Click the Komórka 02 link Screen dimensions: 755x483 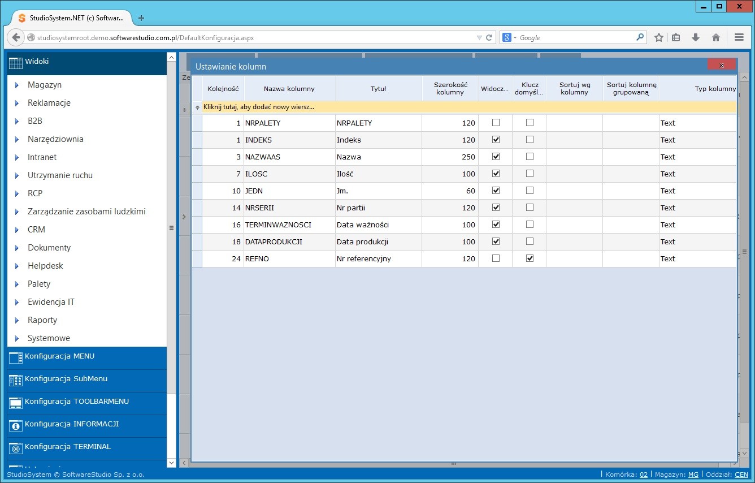tap(644, 475)
